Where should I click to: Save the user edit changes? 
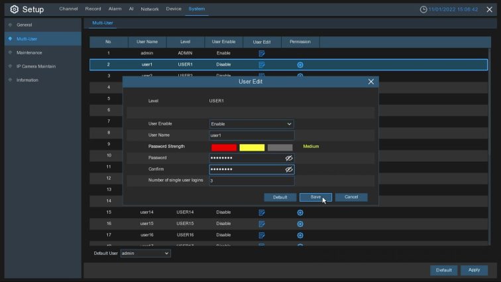(x=315, y=197)
